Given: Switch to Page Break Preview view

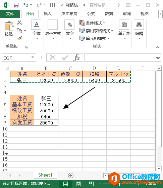Looking at the screenshot, I should coord(91,184).
